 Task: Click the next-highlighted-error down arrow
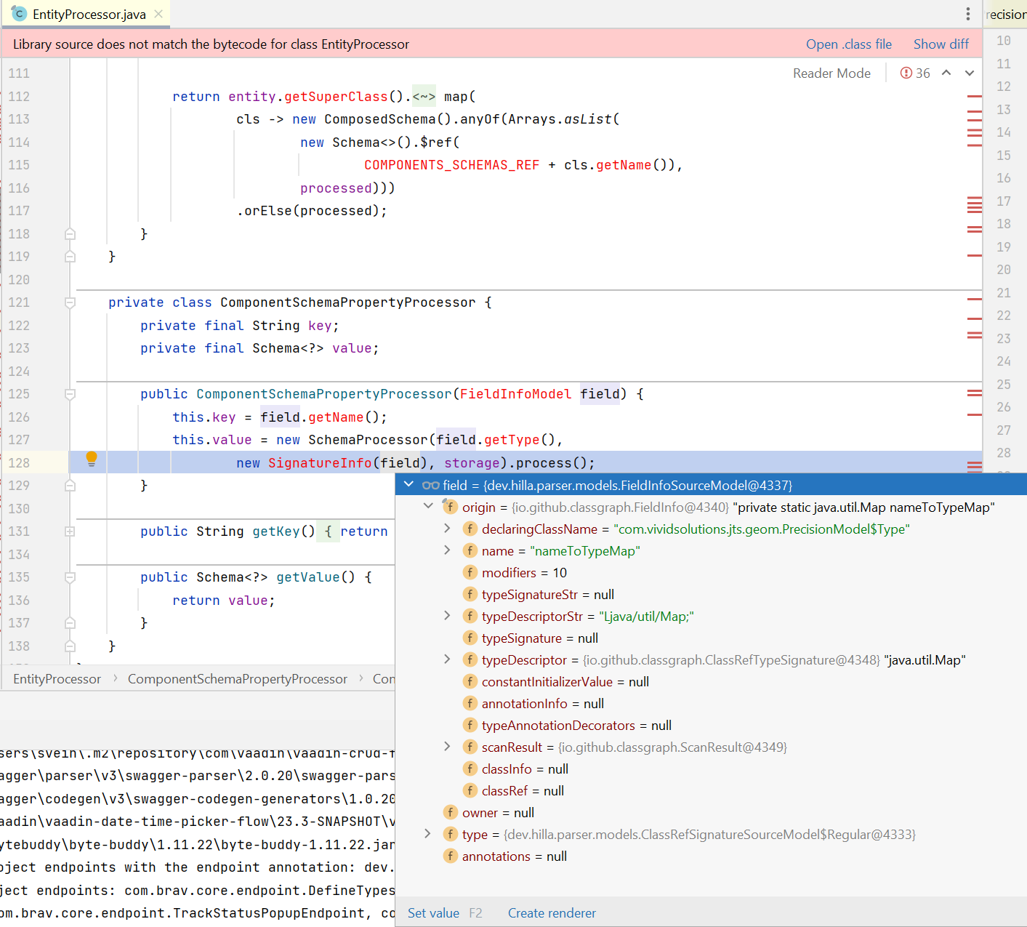pyautogui.click(x=970, y=73)
